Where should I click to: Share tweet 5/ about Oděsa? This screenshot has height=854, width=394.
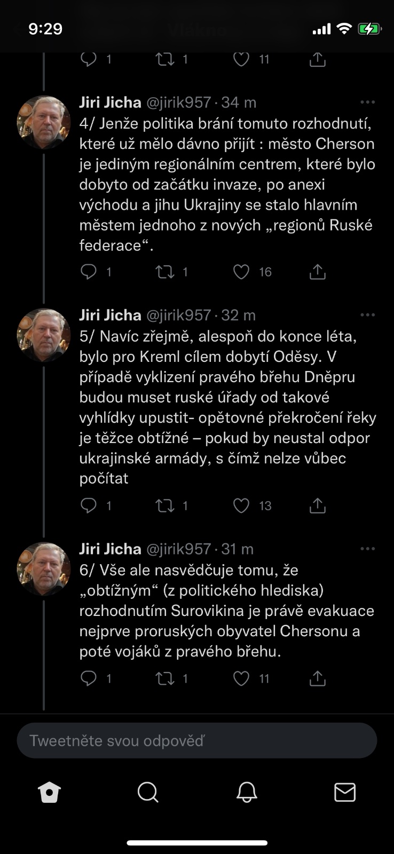coord(318,505)
